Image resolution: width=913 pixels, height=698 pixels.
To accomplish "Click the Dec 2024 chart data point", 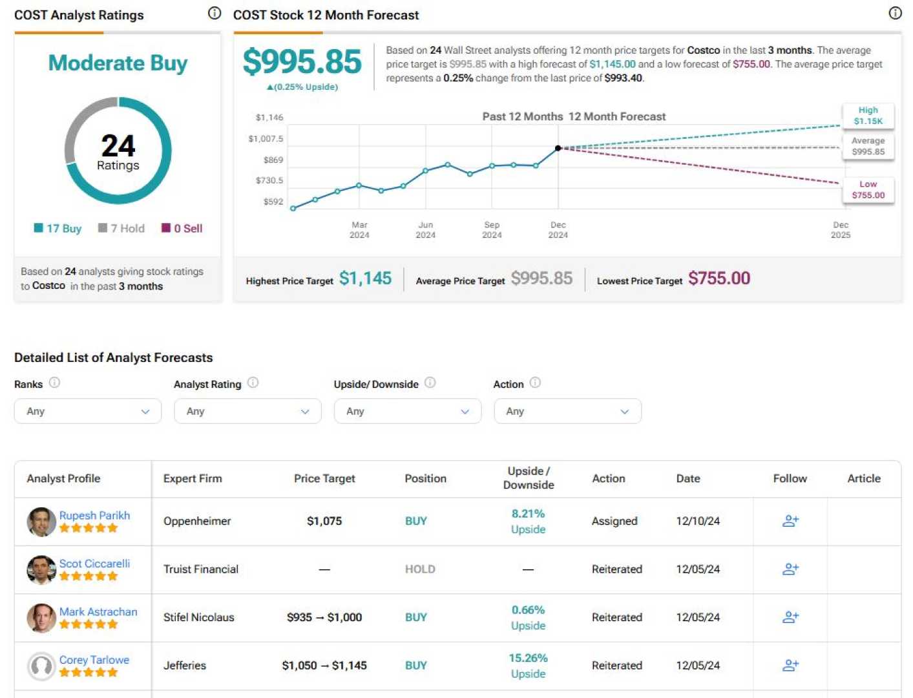I will [x=558, y=148].
